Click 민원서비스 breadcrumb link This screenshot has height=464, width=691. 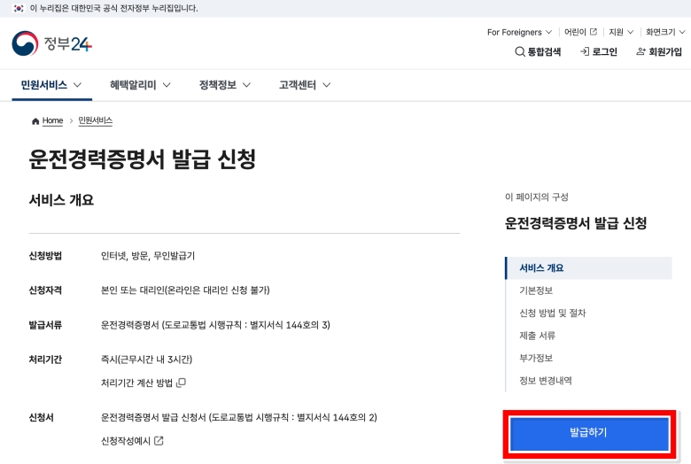point(95,120)
